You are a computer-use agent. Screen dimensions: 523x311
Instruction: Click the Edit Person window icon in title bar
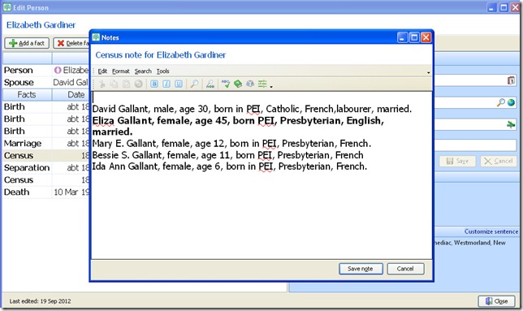pos(7,7)
